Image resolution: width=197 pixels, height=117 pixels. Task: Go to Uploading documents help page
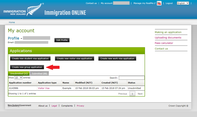tap(168, 38)
